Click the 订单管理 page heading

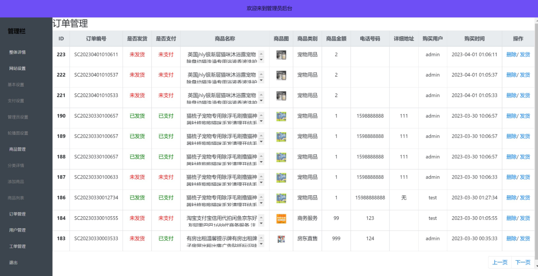[x=70, y=23]
